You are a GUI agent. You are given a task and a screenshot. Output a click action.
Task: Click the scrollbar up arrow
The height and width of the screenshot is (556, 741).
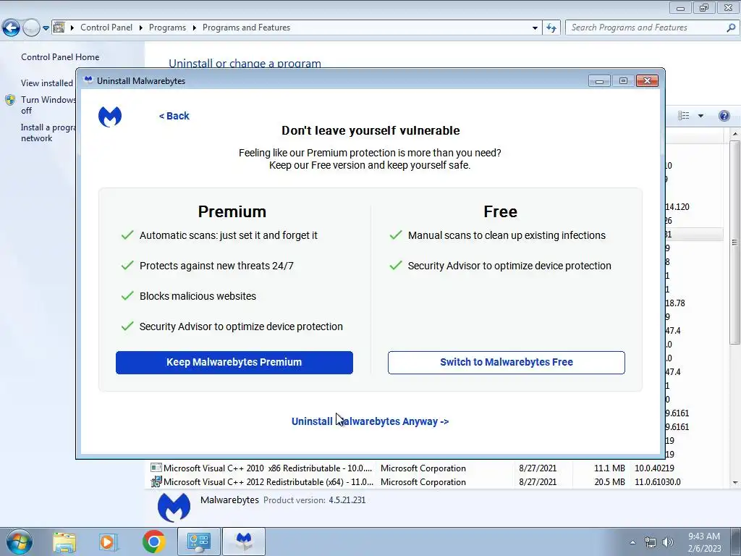(735, 134)
